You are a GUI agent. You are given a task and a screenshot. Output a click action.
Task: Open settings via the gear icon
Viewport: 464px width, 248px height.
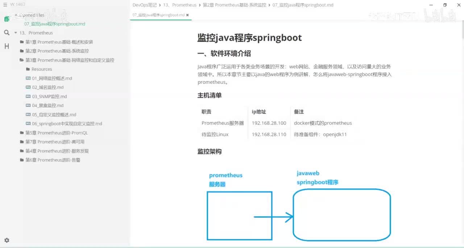[7, 240]
